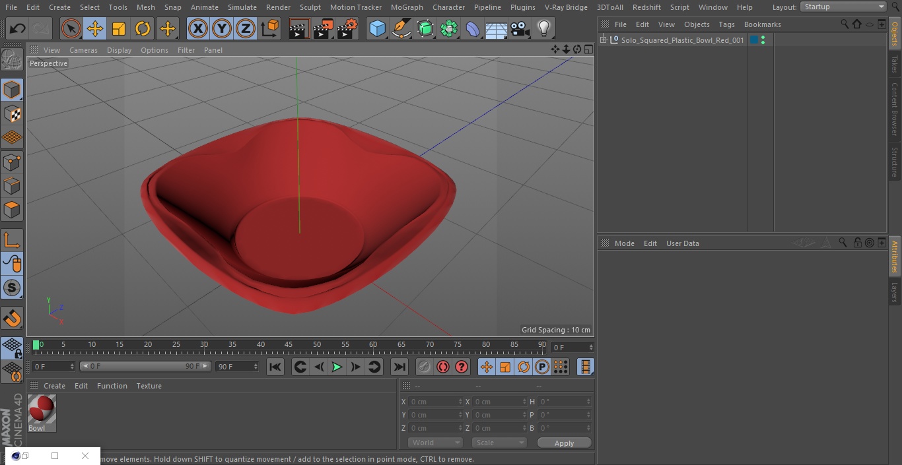Click the Attribute manager lock icon

pyautogui.click(x=857, y=243)
